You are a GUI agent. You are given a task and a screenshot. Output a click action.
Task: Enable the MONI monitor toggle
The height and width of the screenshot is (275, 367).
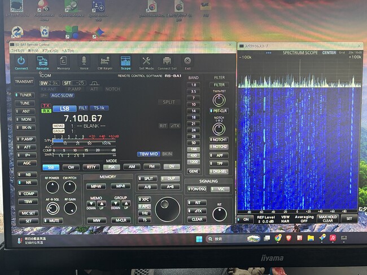point(25,119)
